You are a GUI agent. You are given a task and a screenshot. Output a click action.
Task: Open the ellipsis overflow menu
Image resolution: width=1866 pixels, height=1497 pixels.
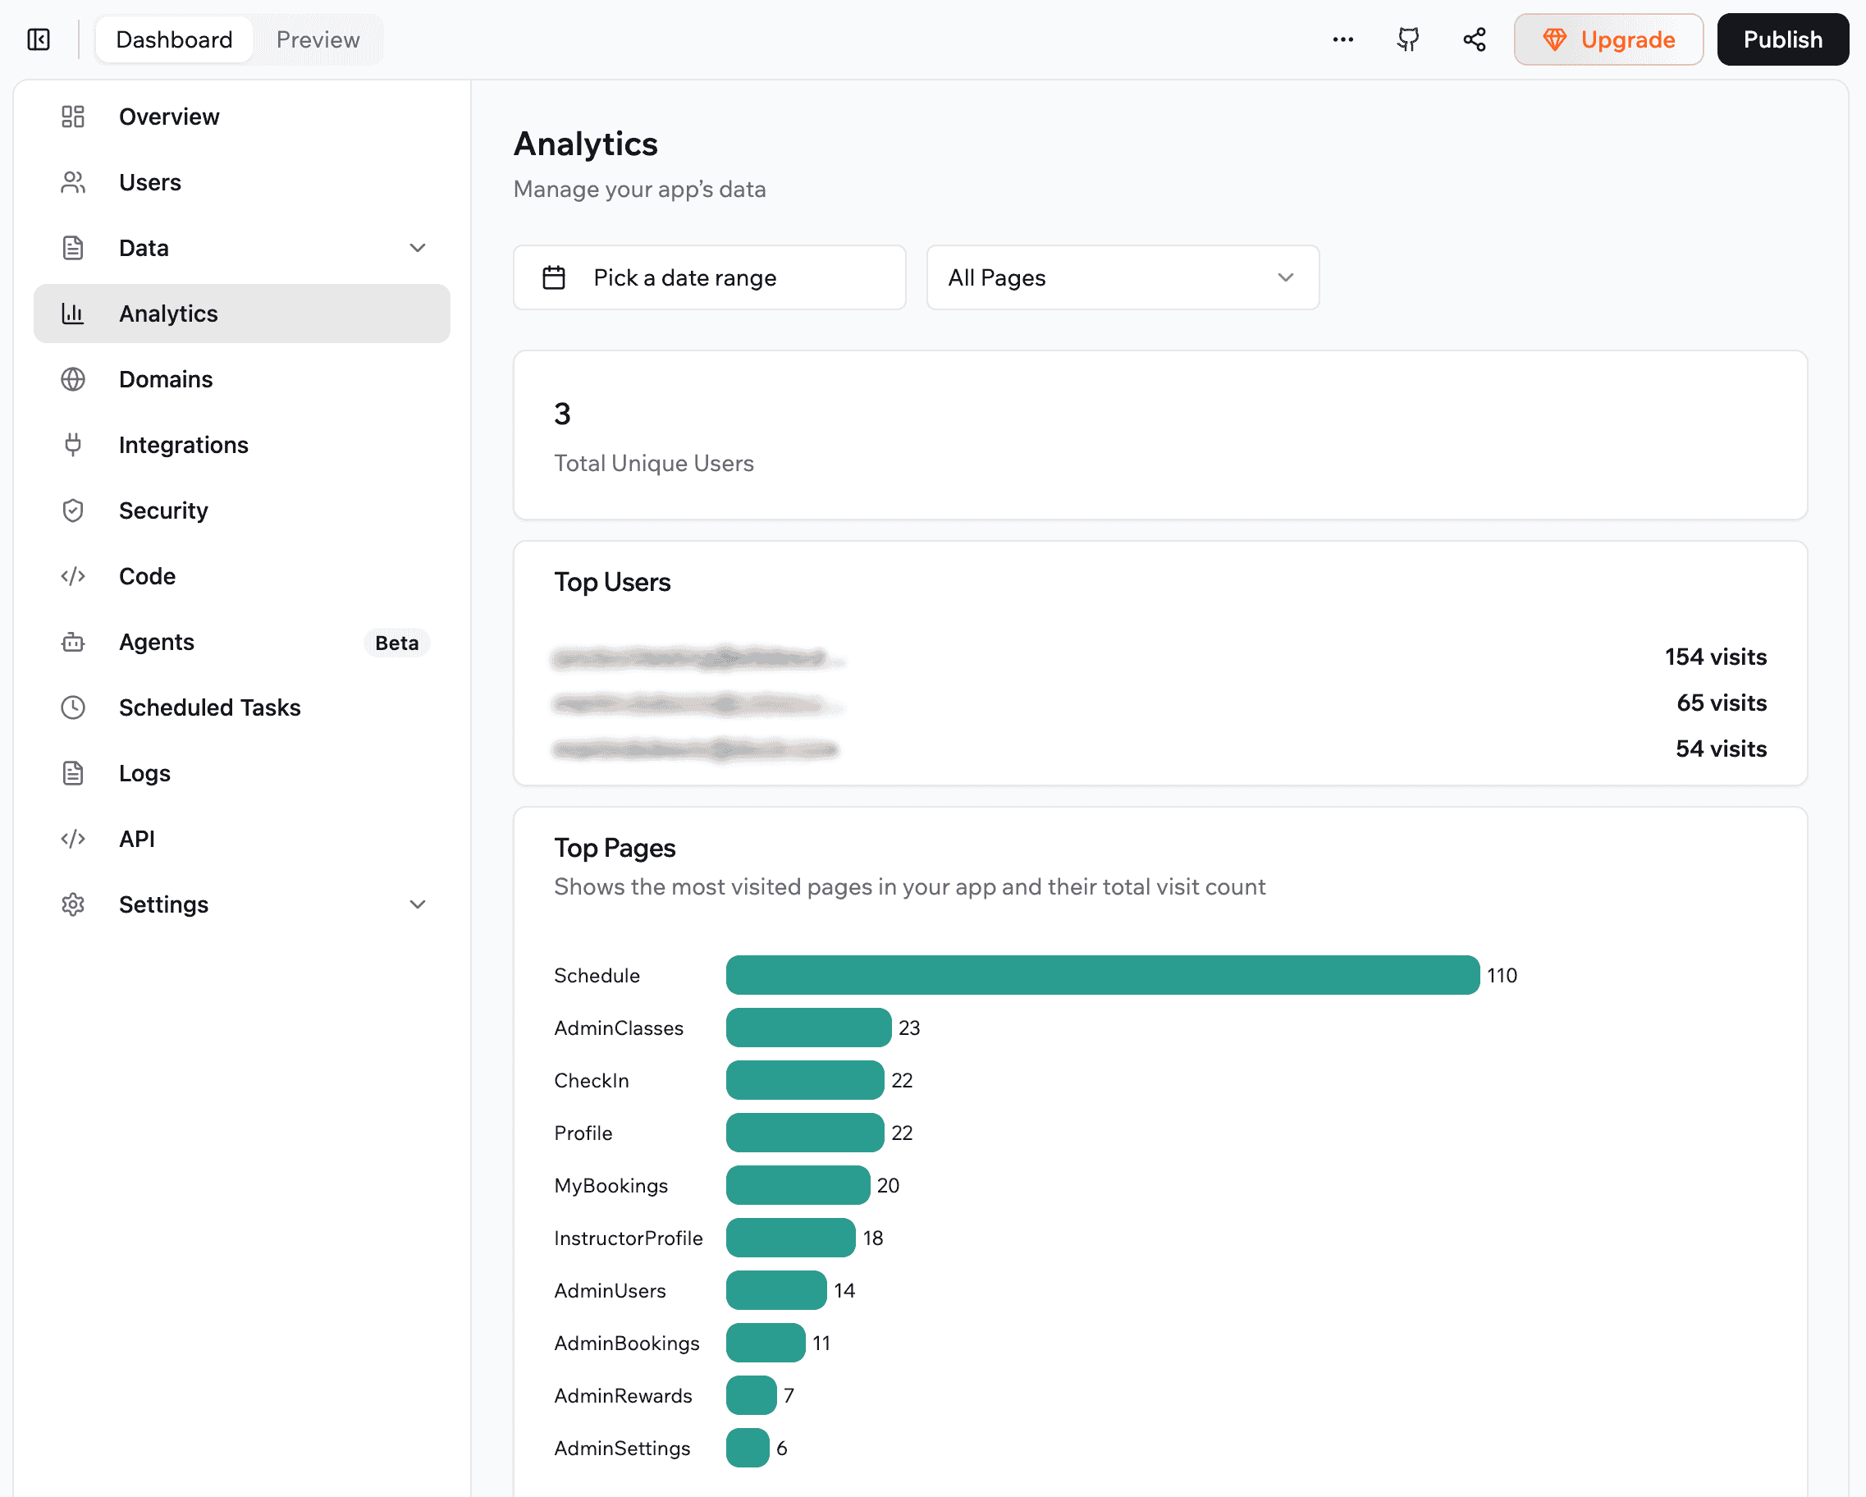(x=1342, y=39)
